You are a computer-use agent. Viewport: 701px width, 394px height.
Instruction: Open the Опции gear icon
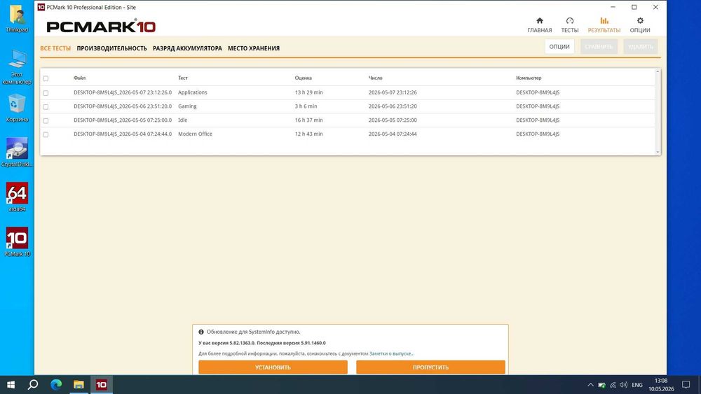click(640, 21)
